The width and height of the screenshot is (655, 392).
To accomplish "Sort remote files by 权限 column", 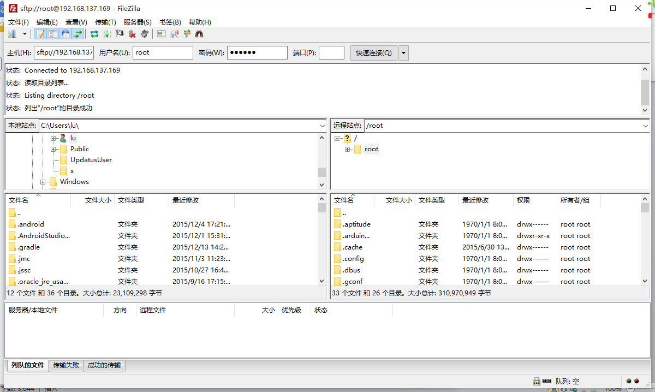I will click(x=535, y=200).
